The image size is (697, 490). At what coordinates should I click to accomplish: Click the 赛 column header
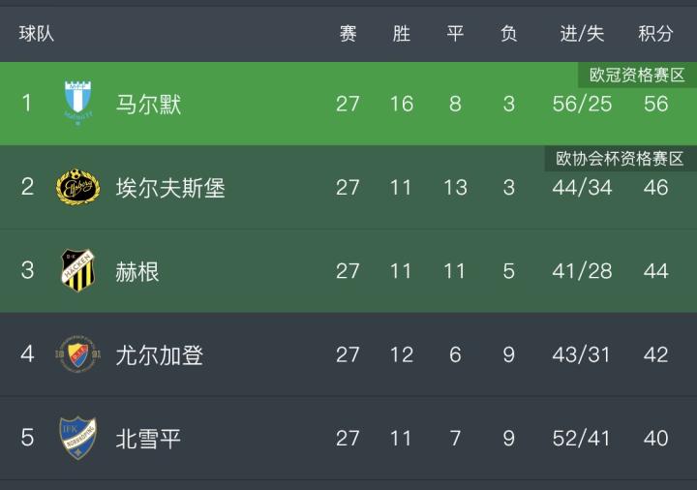pyautogui.click(x=348, y=34)
